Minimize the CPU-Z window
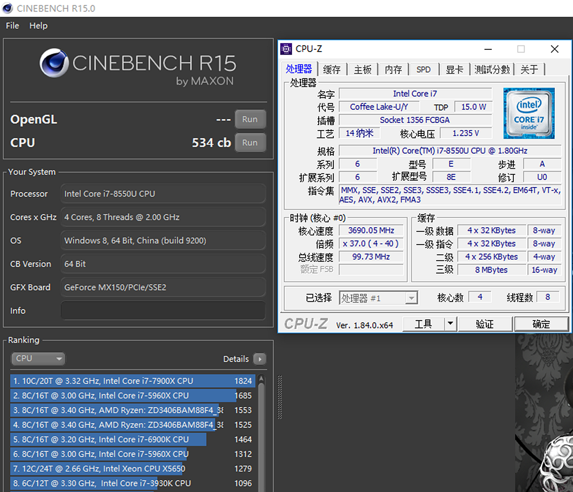The height and width of the screenshot is (492, 573). click(x=488, y=49)
